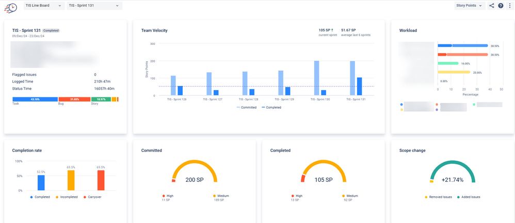Click the TIS - Sprint 126 axis label
The image size is (515, 223).
tap(176, 99)
